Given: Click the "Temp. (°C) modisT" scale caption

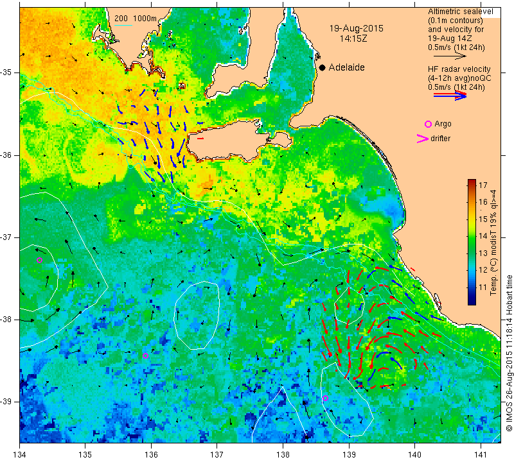Looking at the screenshot, I should pyautogui.click(x=493, y=243).
